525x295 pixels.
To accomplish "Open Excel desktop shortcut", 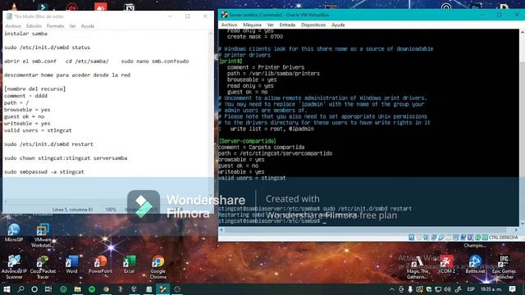I will pyautogui.click(x=130, y=264).
